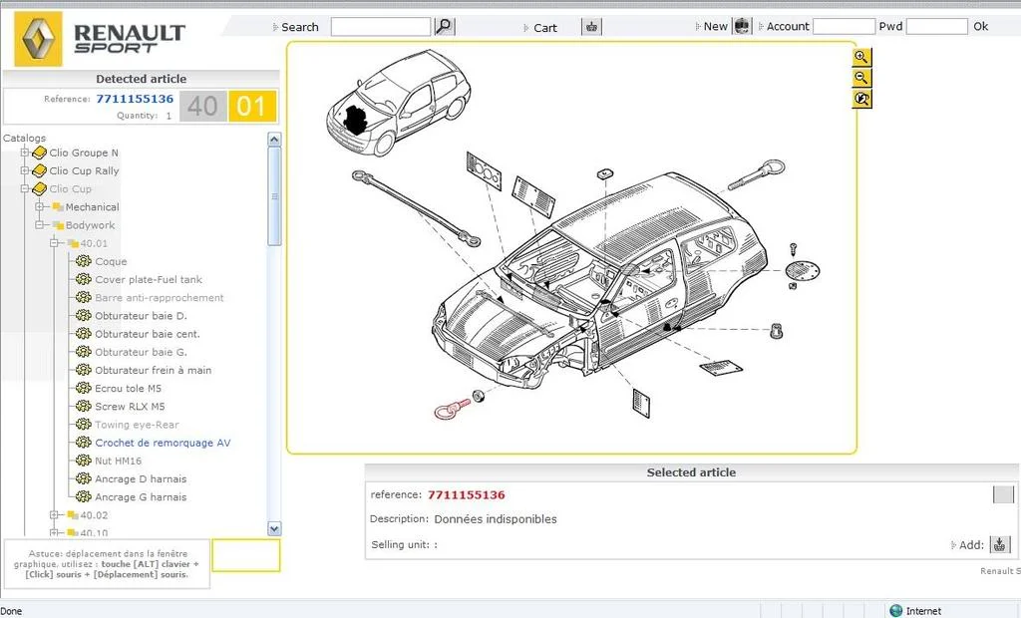Focus the Search input field
The width and height of the screenshot is (1021, 618).
tap(381, 27)
